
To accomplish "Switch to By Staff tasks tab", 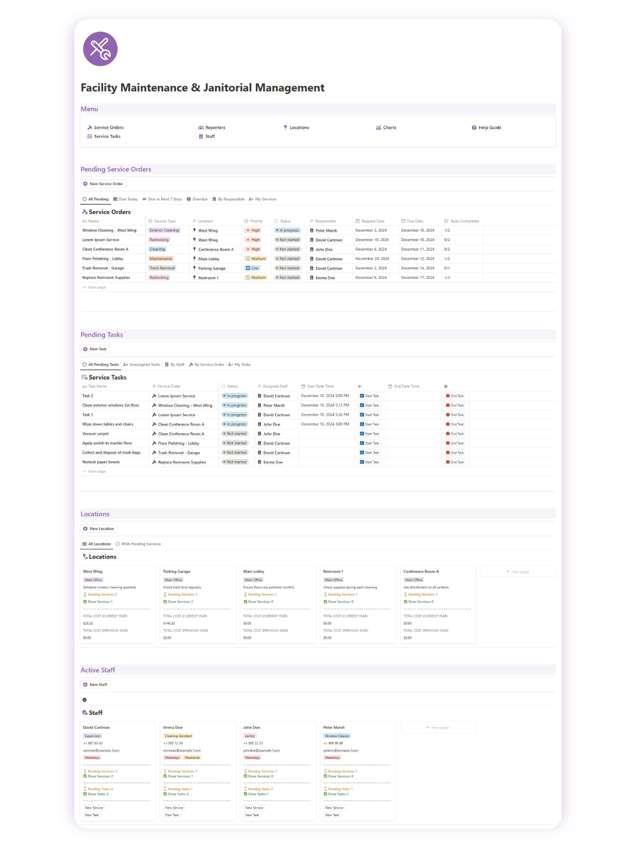I will [x=174, y=365].
